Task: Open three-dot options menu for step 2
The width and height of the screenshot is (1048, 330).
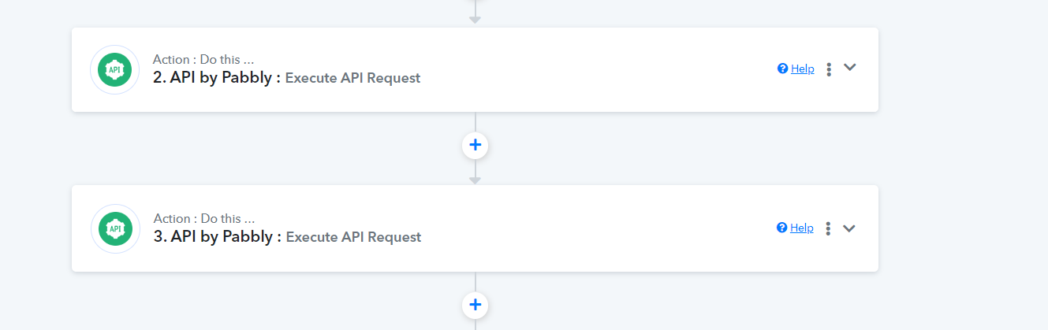Action: 829,69
